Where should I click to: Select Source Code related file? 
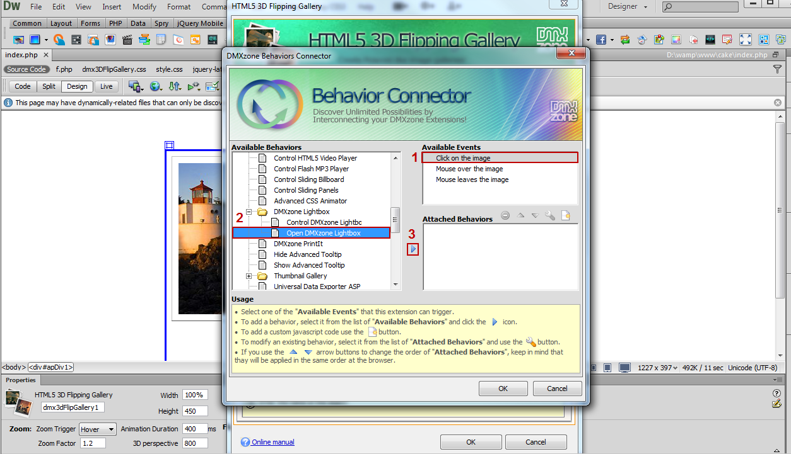[26, 69]
